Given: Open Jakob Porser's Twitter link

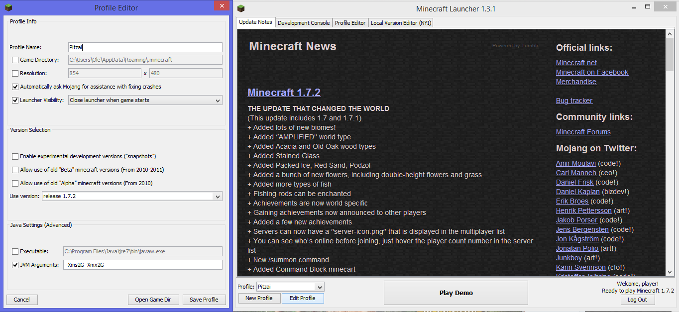Looking at the screenshot, I should point(576,220).
